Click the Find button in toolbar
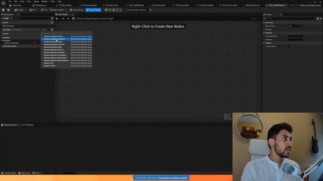This screenshot has height=181, width=323. click(x=44, y=10)
